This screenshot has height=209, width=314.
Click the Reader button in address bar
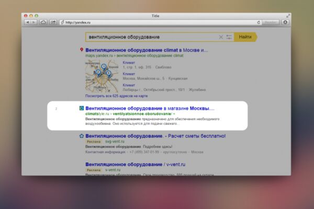click(271, 22)
